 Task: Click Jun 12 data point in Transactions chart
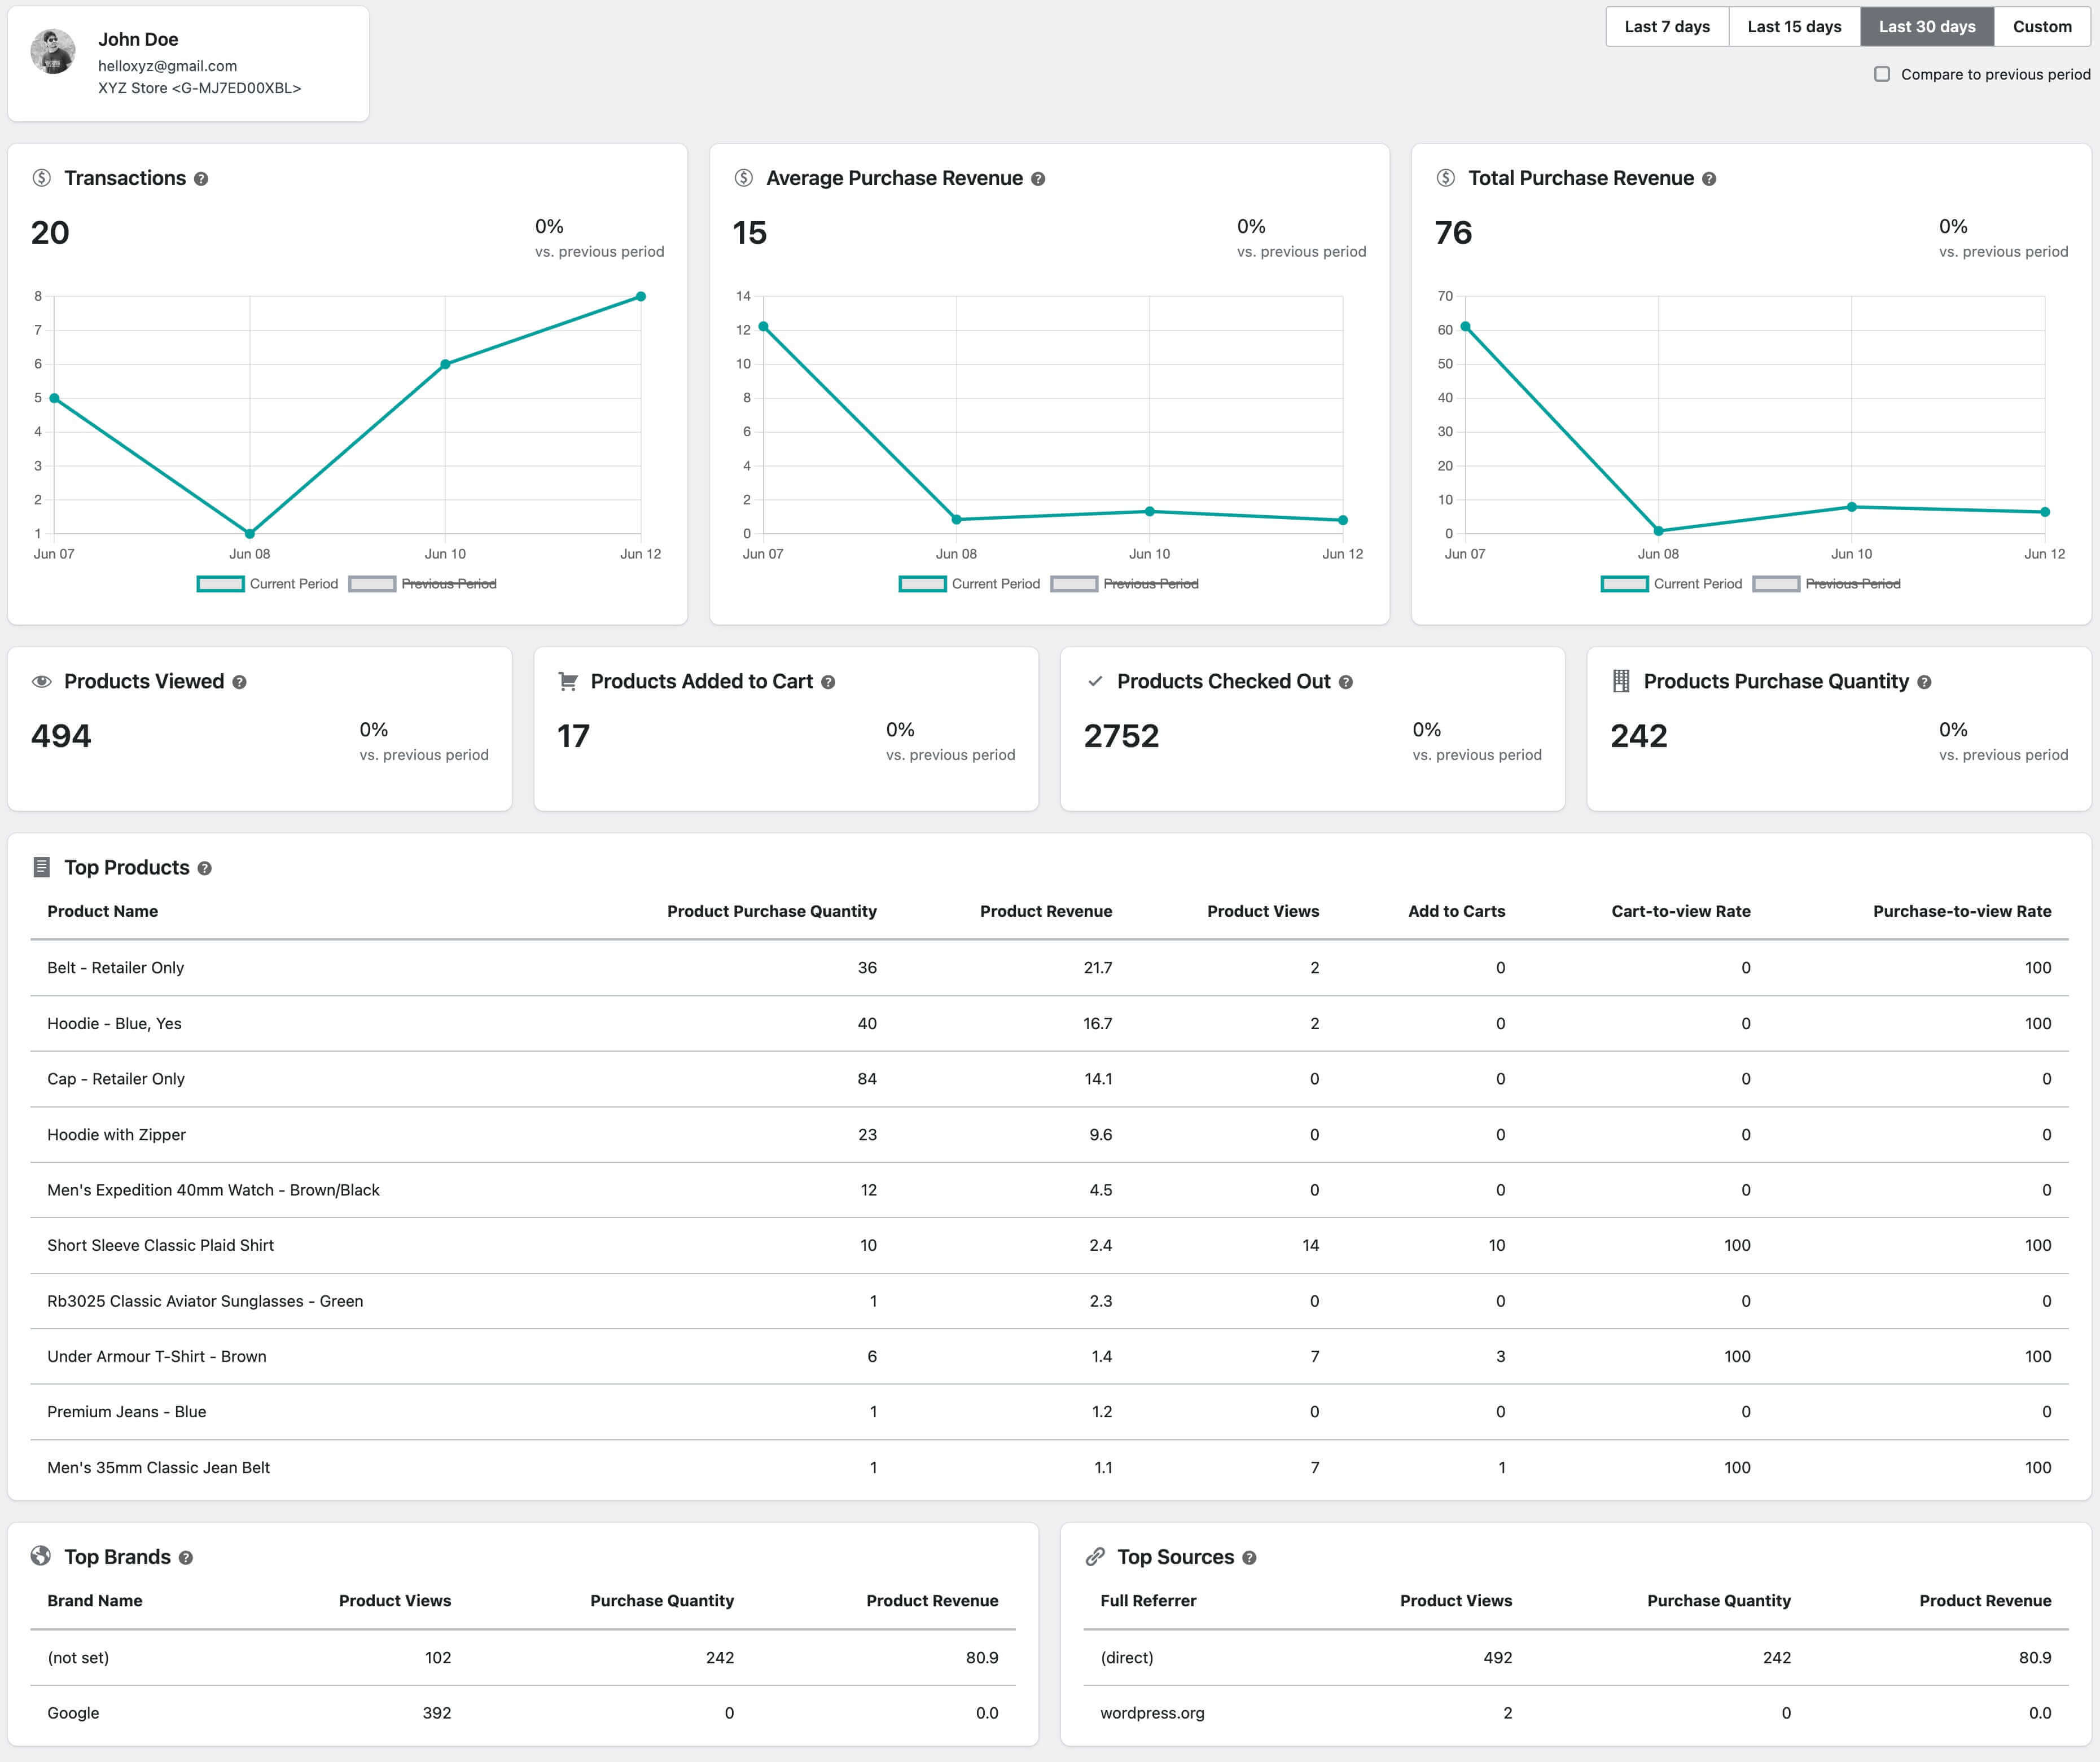pyautogui.click(x=641, y=297)
